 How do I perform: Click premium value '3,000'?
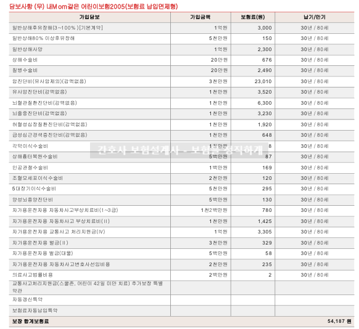point(265,28)
